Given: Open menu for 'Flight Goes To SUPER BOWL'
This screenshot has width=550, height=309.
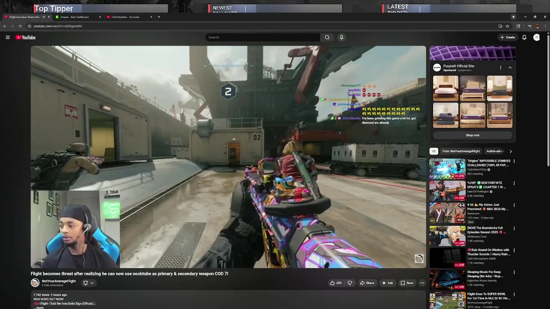Looking at the screenshot, I should coord(514,294).
